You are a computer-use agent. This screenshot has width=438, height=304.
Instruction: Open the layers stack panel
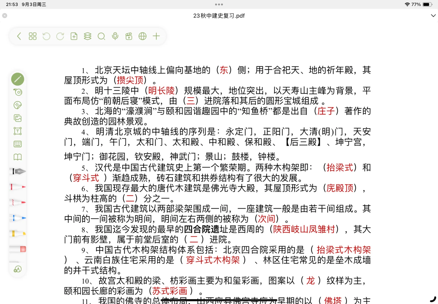point(87,36)
